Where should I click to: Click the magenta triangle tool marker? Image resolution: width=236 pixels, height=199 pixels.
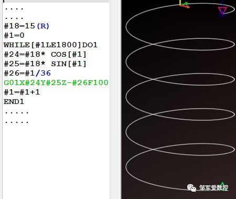point(222,11)
